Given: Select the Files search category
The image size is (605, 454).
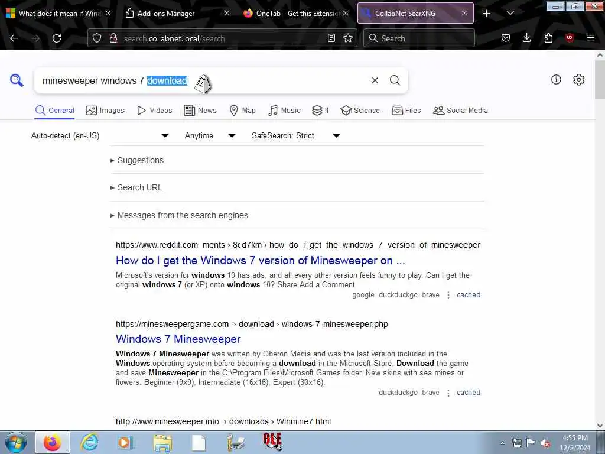Looking at the screenshot, I should (x=406, y=111).
